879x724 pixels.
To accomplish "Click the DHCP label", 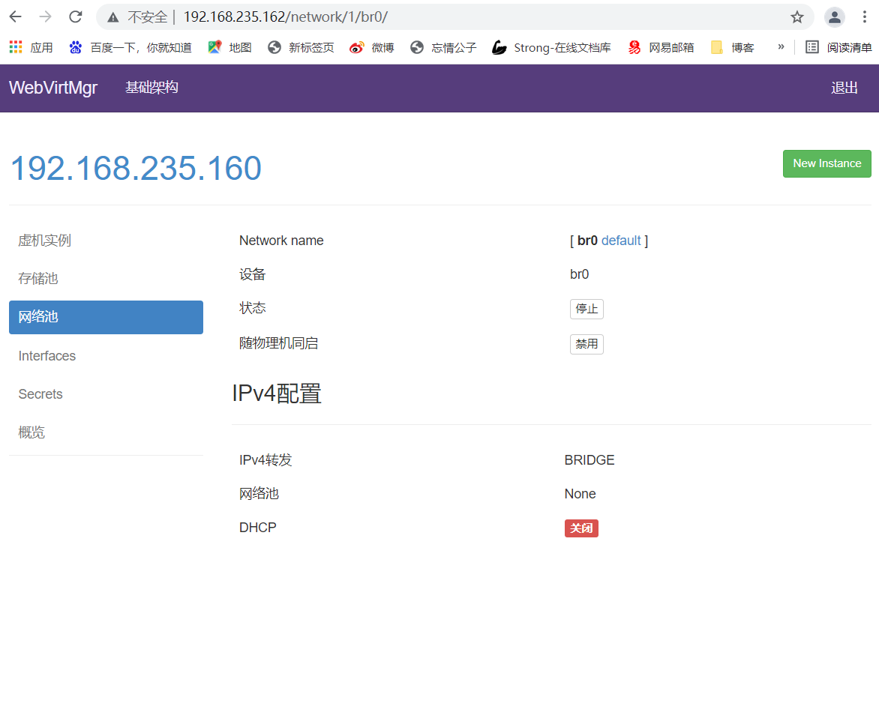I will [x=258, y=528].
